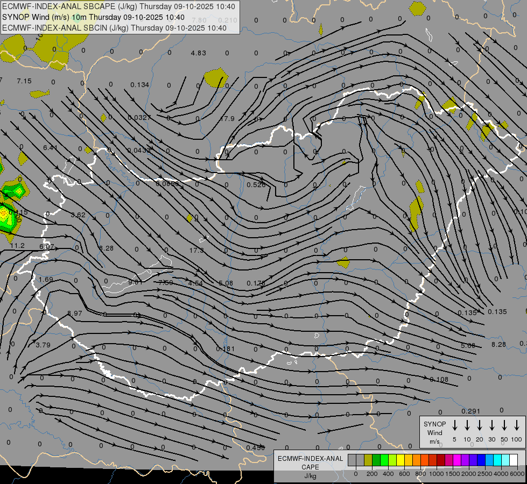527x484 pixels.
Task: Click the 0.0327 value on the map
Action: coord(139,118)
